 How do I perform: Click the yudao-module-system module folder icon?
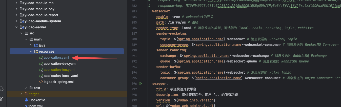click(x=22, y=21)
